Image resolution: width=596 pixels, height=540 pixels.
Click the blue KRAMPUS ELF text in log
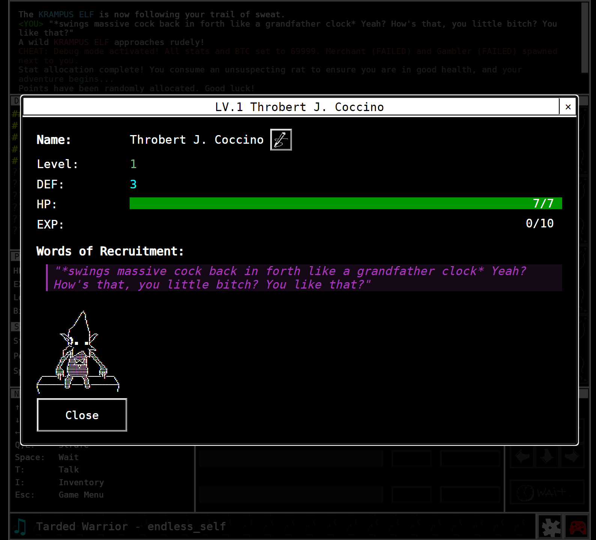tap(66, 14)
